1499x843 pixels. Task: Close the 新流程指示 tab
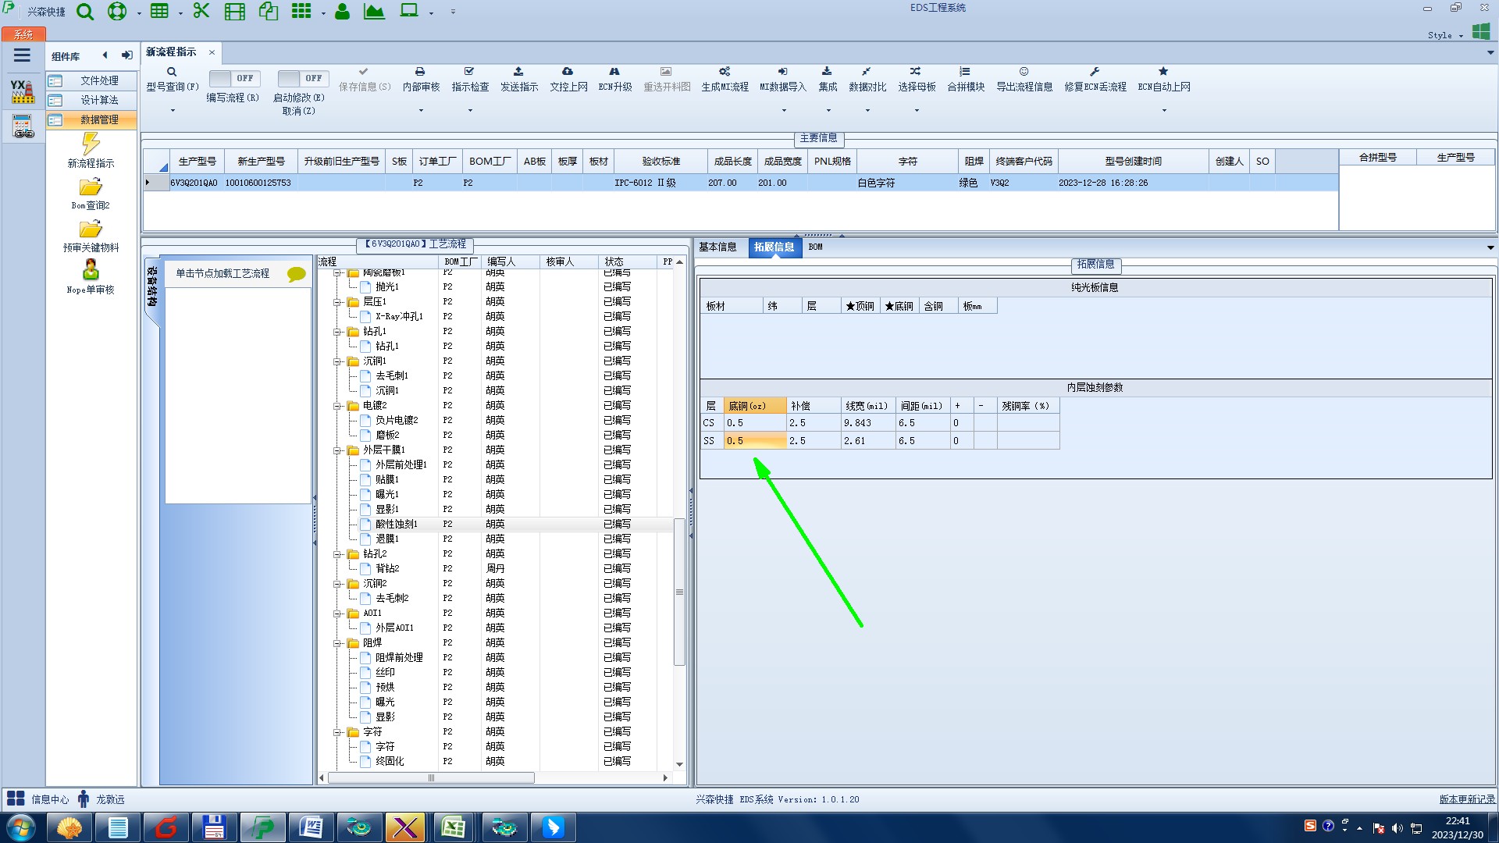(x=212, y=52)
